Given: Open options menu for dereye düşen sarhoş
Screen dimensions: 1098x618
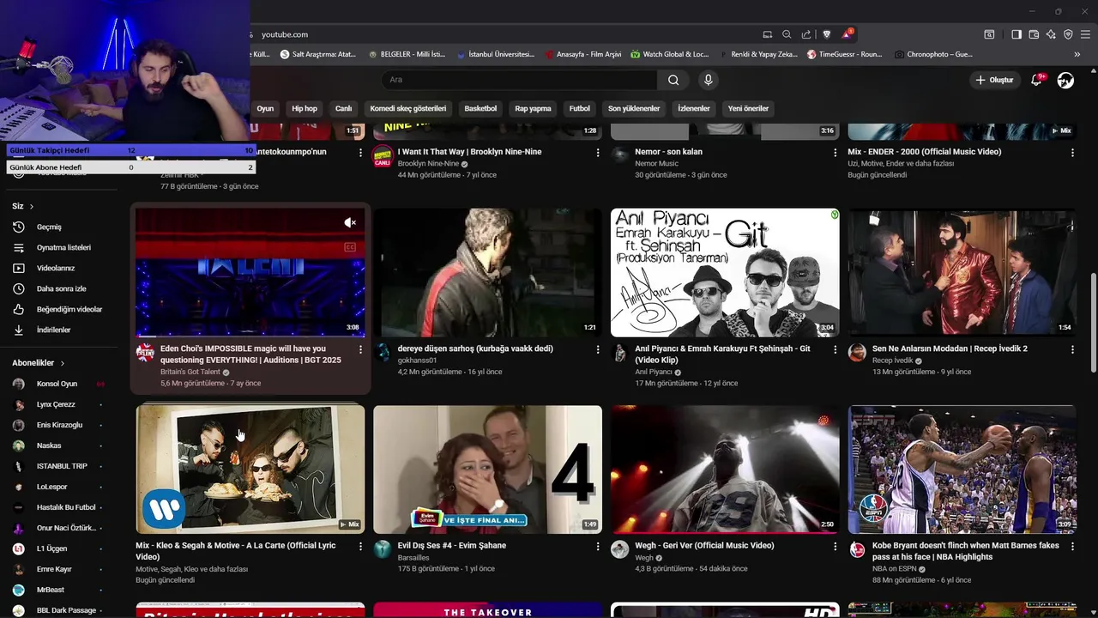Looking at the screenshot, I should point(598,349).
